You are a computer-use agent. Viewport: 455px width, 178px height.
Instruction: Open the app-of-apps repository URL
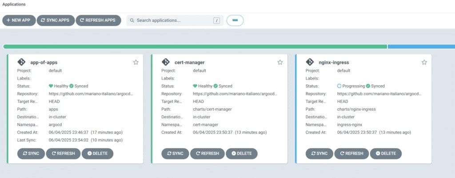[90, 94]
